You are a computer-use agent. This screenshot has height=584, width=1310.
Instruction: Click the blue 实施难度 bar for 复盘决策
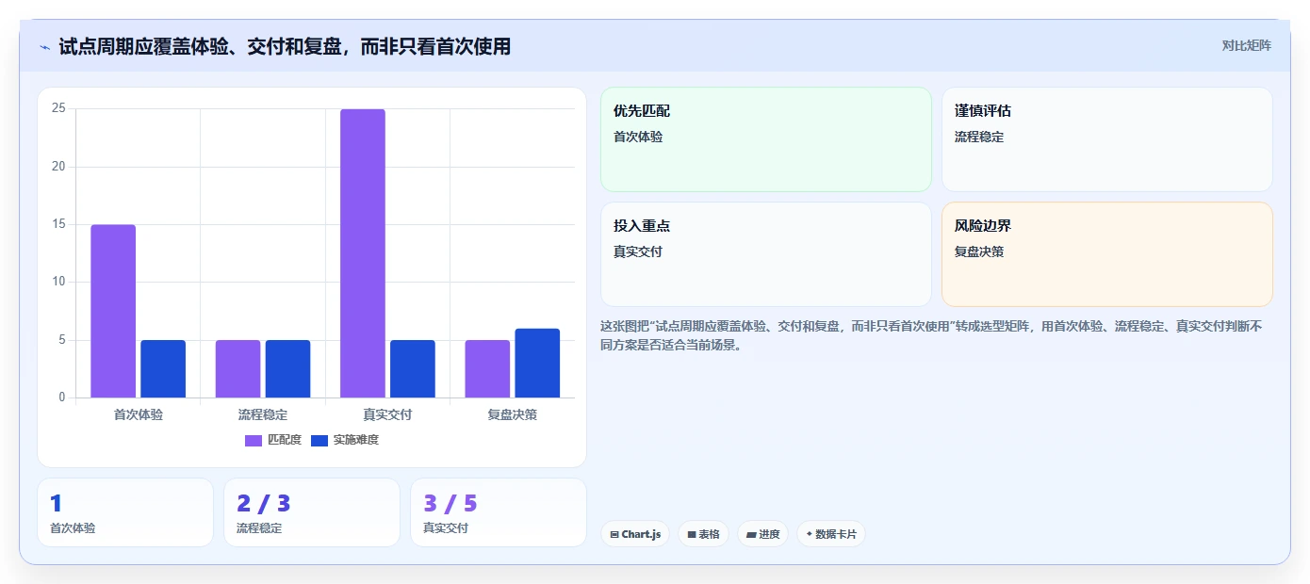[x=537, y=363]
